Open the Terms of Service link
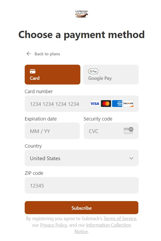Viewport: 161px width, 241px height. coord(120,219)
